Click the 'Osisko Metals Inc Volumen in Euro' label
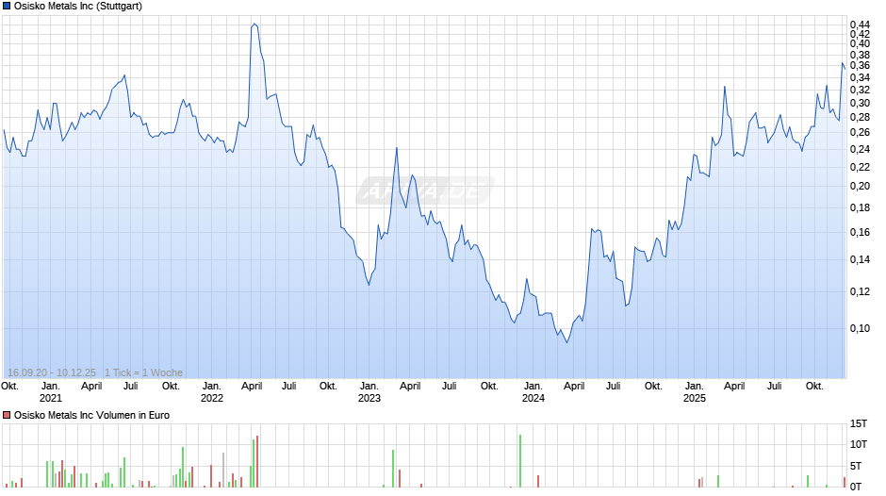Viewport: 886px width, 496px height. 91,415
